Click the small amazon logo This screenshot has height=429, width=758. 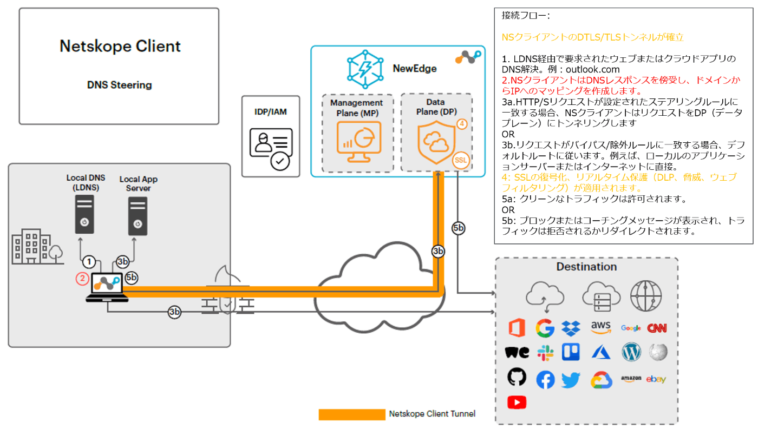[631, 379]
